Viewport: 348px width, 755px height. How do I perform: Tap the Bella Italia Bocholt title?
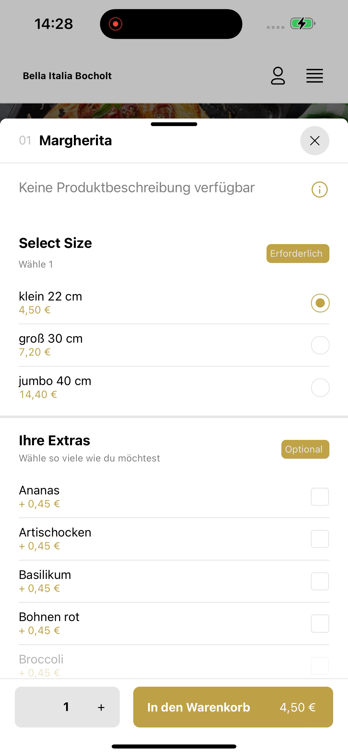tap(67, 76)
